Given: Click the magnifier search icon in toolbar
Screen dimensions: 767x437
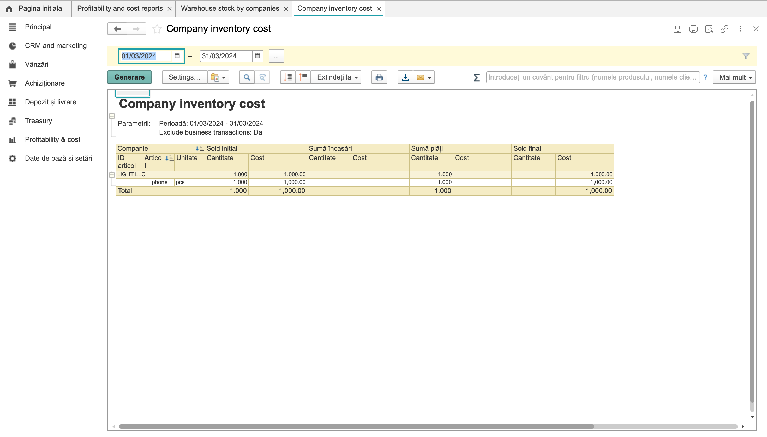Looking at the screenshot, I should [x=247, y=77].
